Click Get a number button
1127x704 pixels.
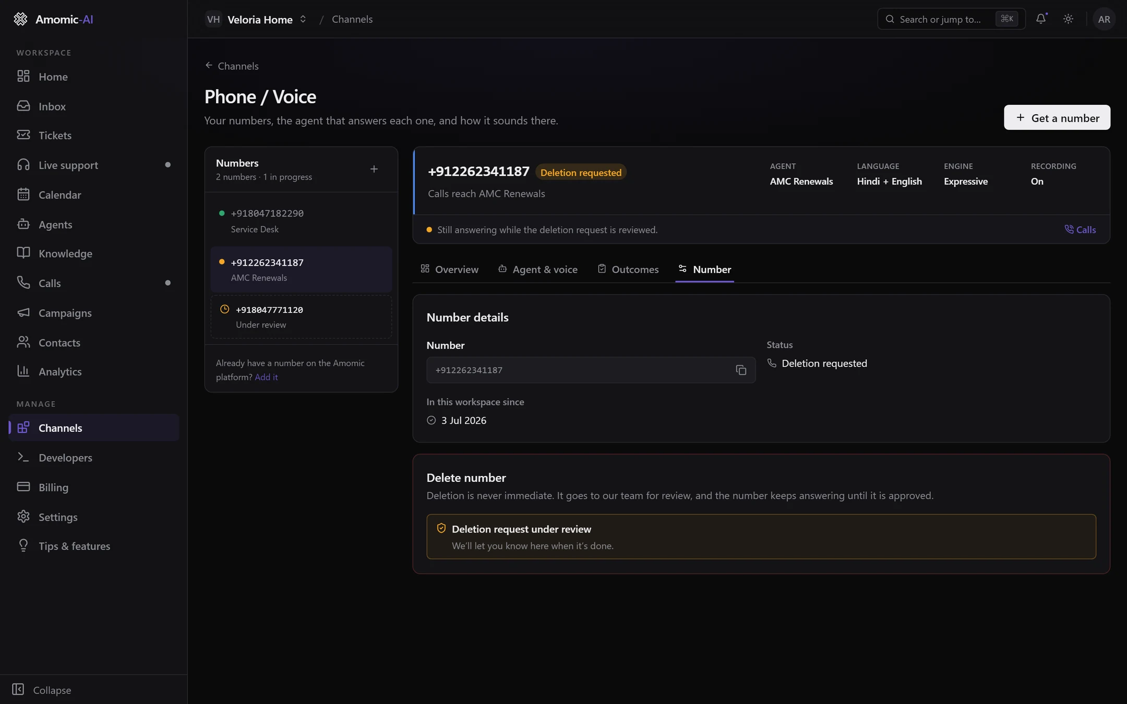1057,117
